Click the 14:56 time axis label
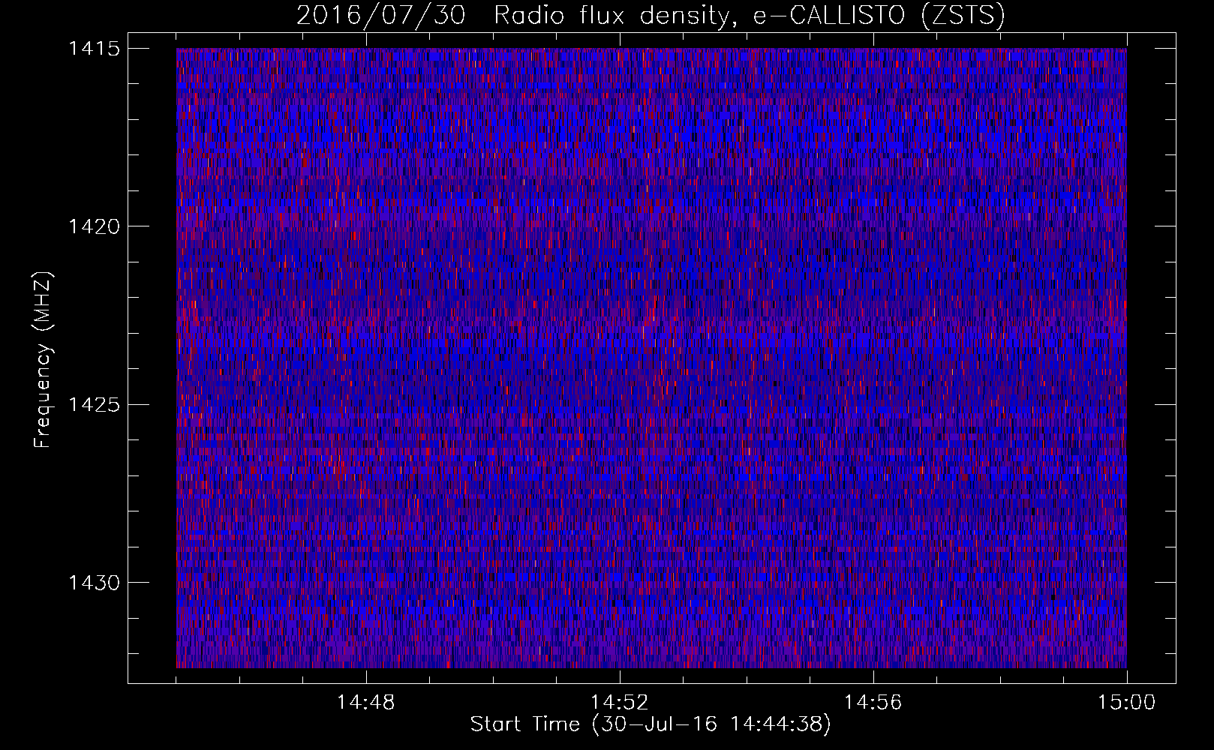The height and width of the screenshot is (750, 1214). 873,703
